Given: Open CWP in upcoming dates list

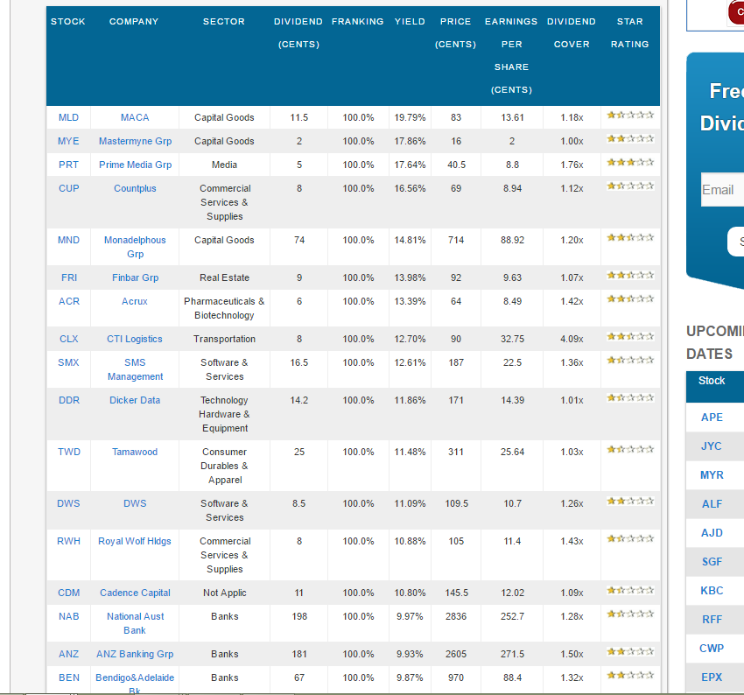Looking at the screenshot, I should (x=712, y=648).
